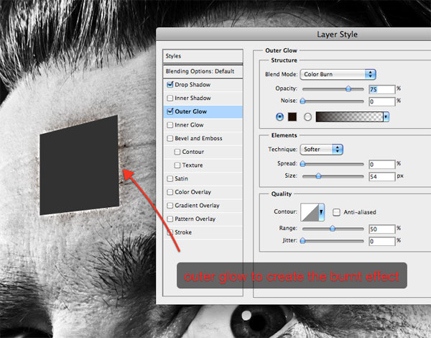Viewport: 431px width, 338px height.
Task: Select the Styles list header
Action: click(x=203, y=56)
